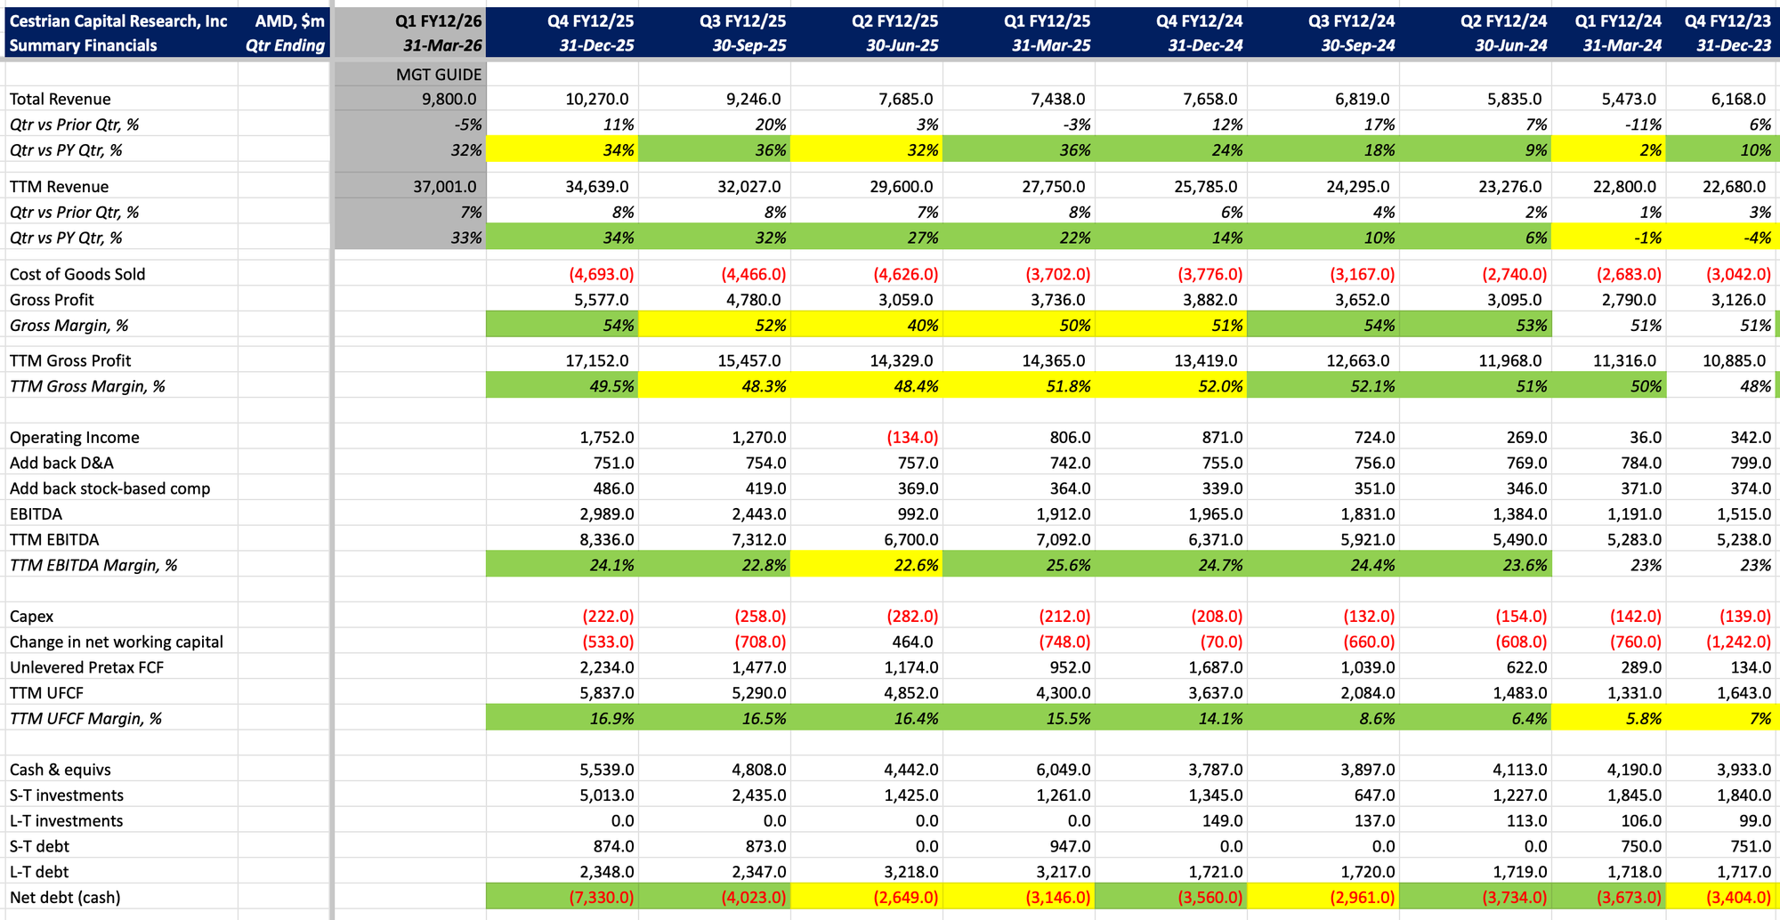Click the 'Cost of Goods Sold' row label

pos(77,274)
